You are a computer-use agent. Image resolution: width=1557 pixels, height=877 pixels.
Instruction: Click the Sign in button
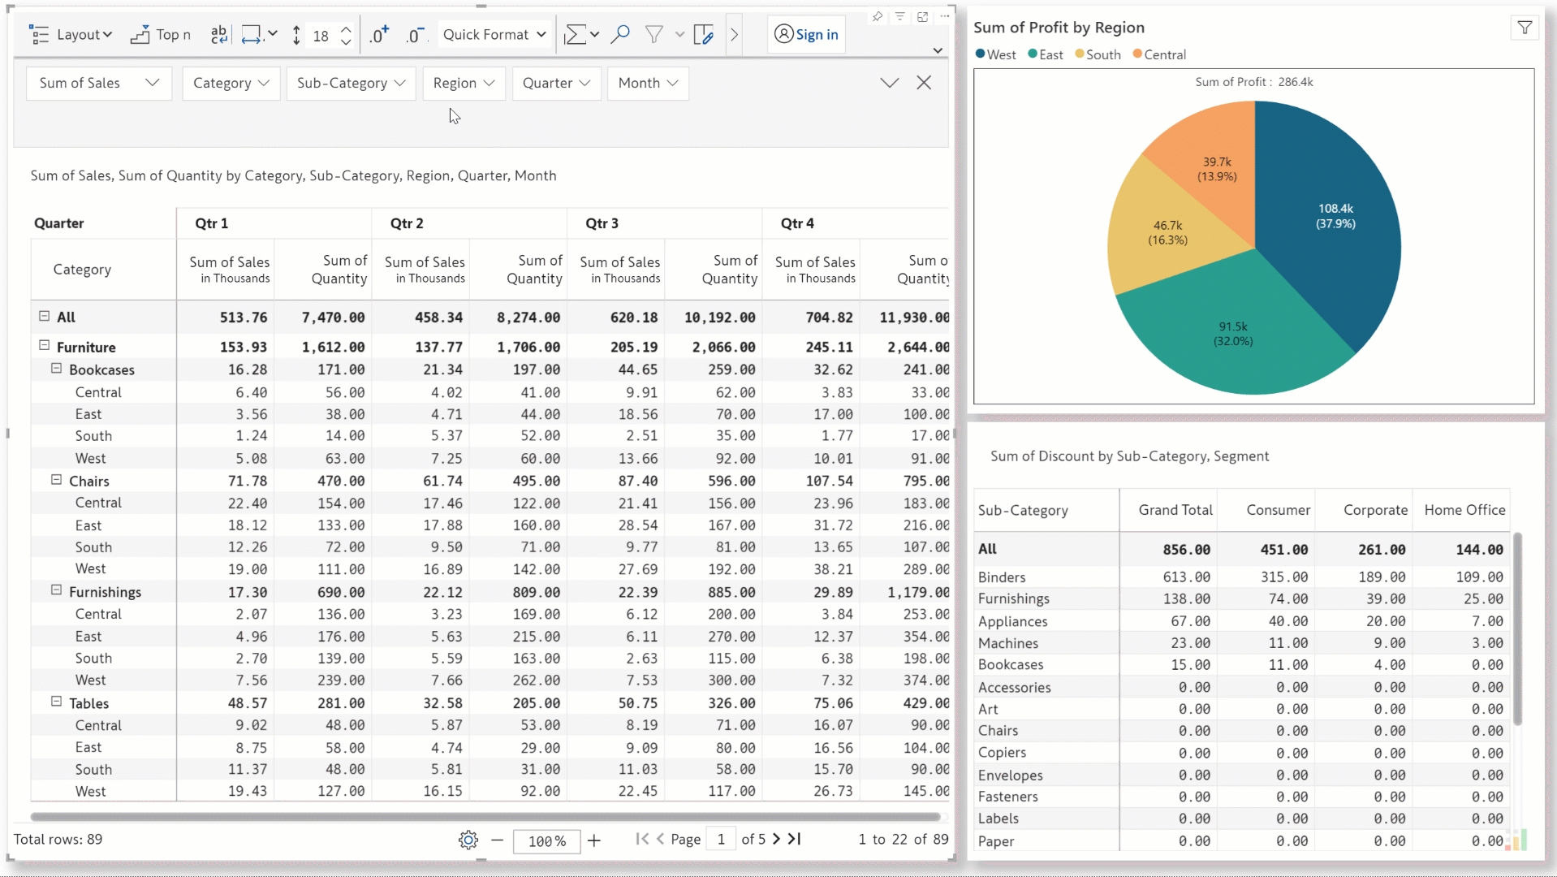tap(806, 34)
